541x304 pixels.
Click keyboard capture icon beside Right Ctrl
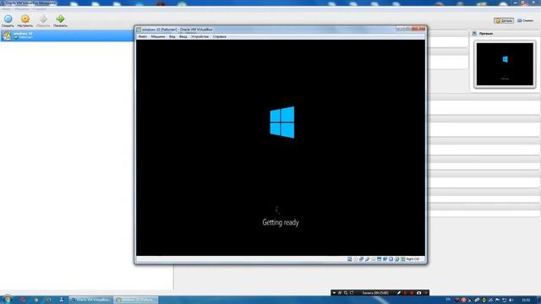point(402,259)
